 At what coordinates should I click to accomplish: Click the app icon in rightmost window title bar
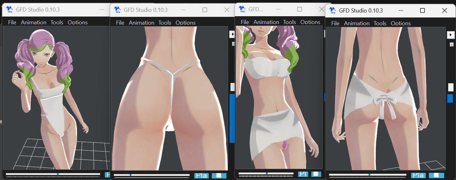click(x=333, y=10)
